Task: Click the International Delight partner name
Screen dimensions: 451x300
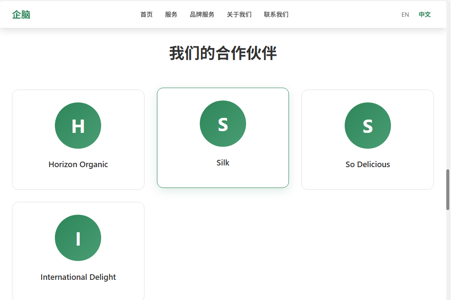Action: 78,277
